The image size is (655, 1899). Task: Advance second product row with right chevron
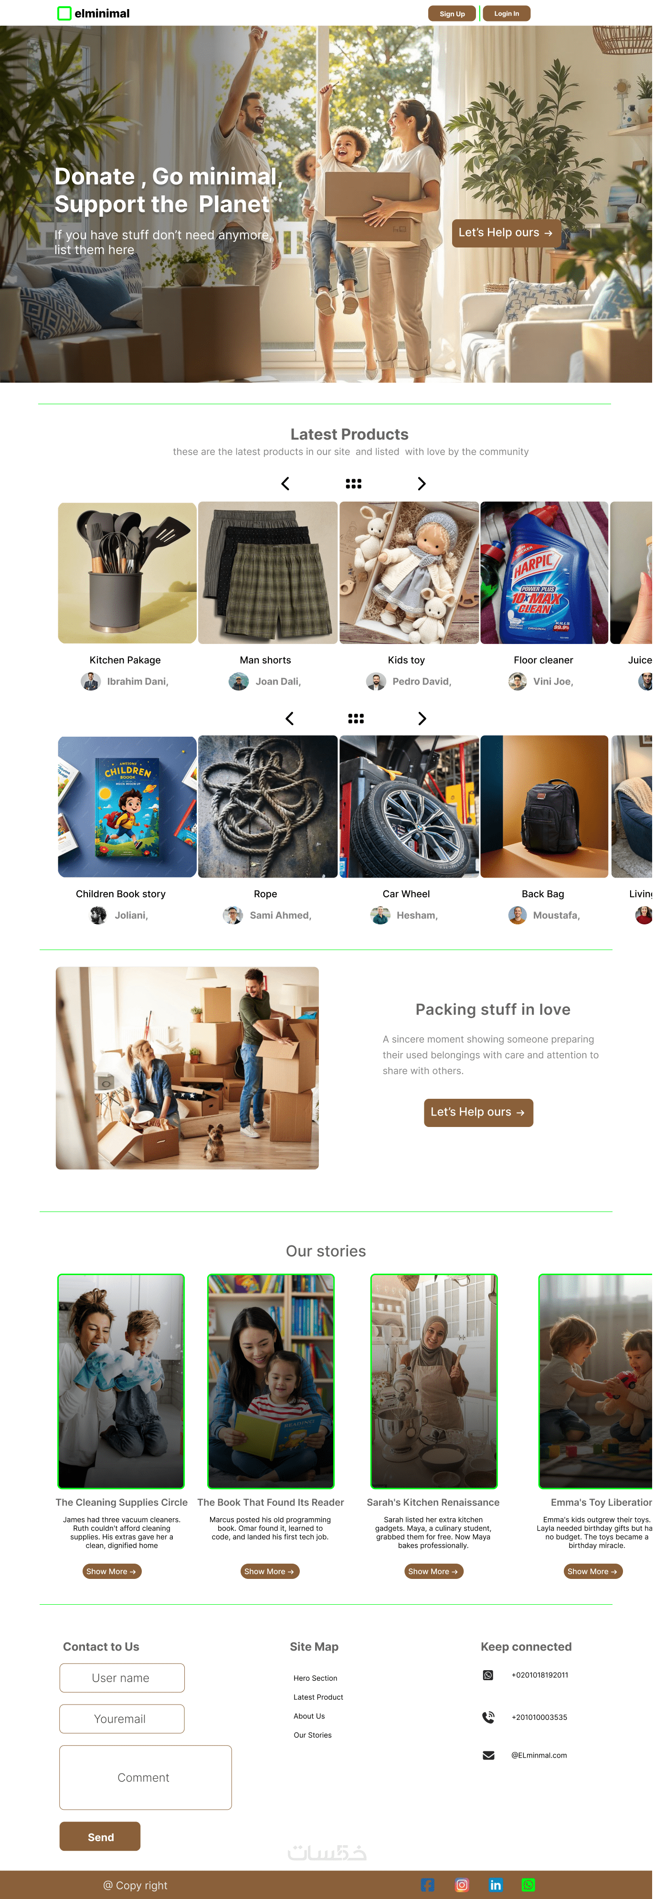coord(422,718)
